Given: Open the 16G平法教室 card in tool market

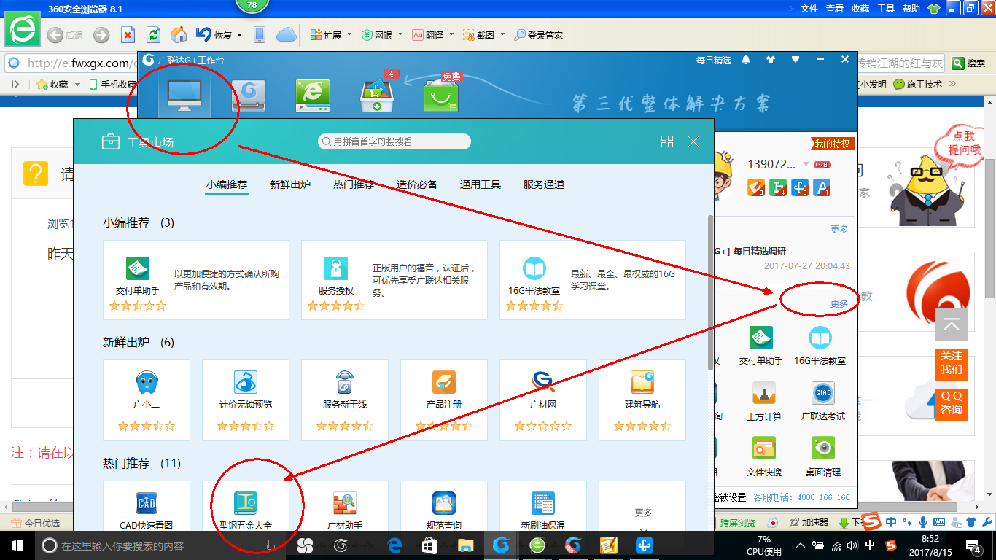Looking at the screenshot, I should 593,279.
